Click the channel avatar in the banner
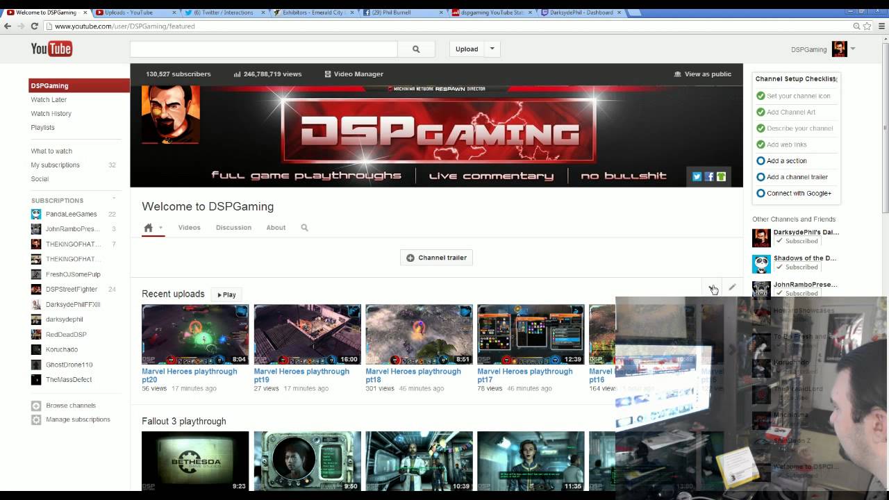 [x=171, y=115]
